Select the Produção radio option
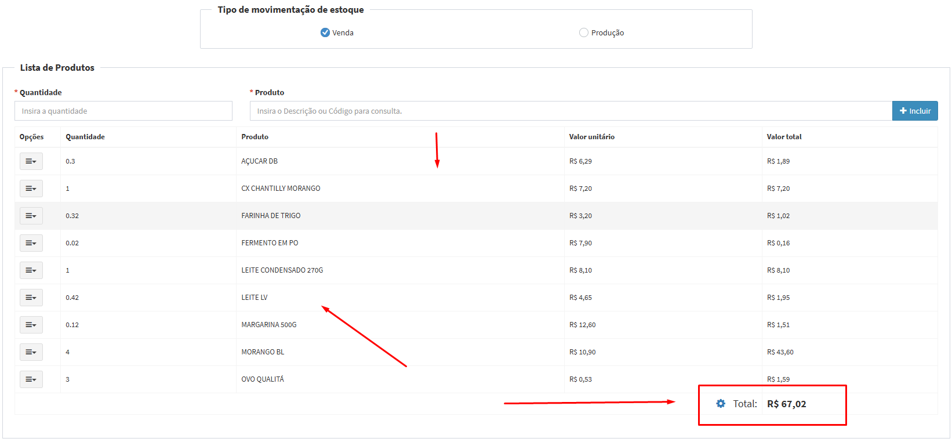 click(584, 32)
